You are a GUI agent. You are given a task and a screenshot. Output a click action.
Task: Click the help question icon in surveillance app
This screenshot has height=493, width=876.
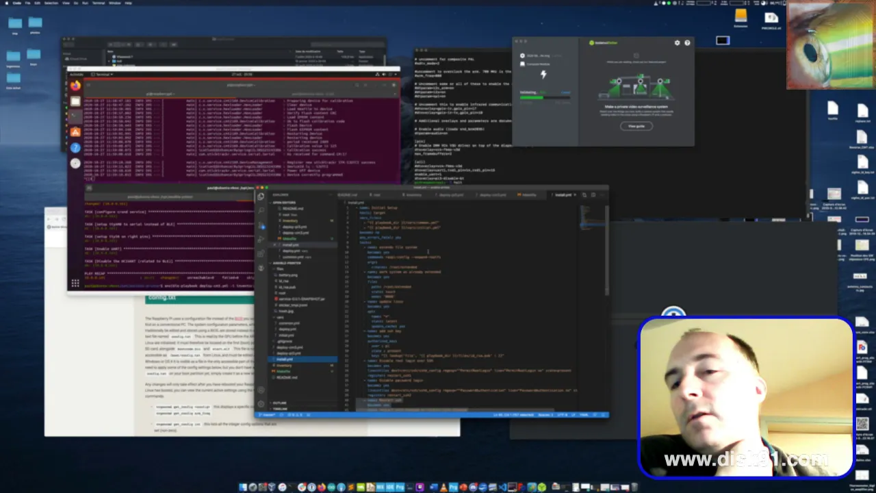[x=687, y=42]
